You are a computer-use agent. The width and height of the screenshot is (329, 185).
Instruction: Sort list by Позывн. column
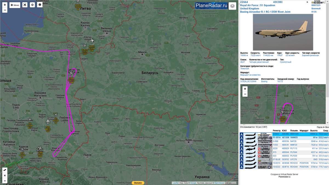tap(294, 130)
